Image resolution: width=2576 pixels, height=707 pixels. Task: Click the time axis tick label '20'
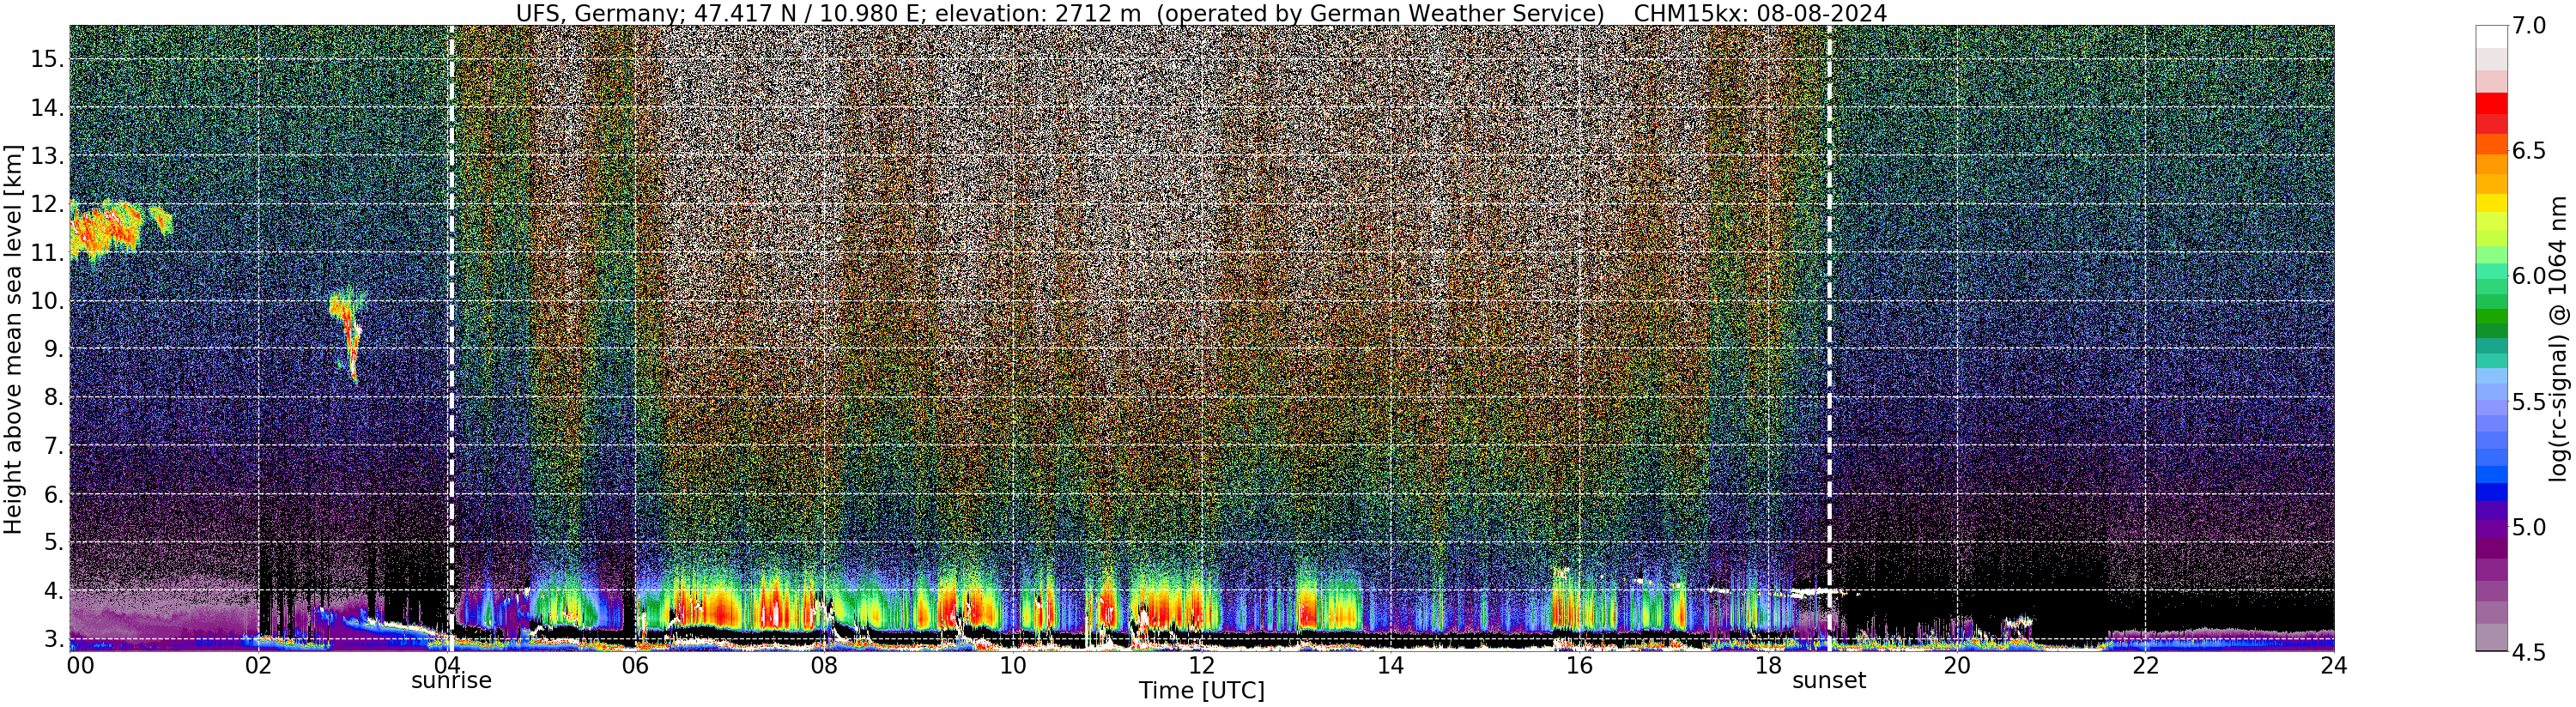(x=1956, y=665)
